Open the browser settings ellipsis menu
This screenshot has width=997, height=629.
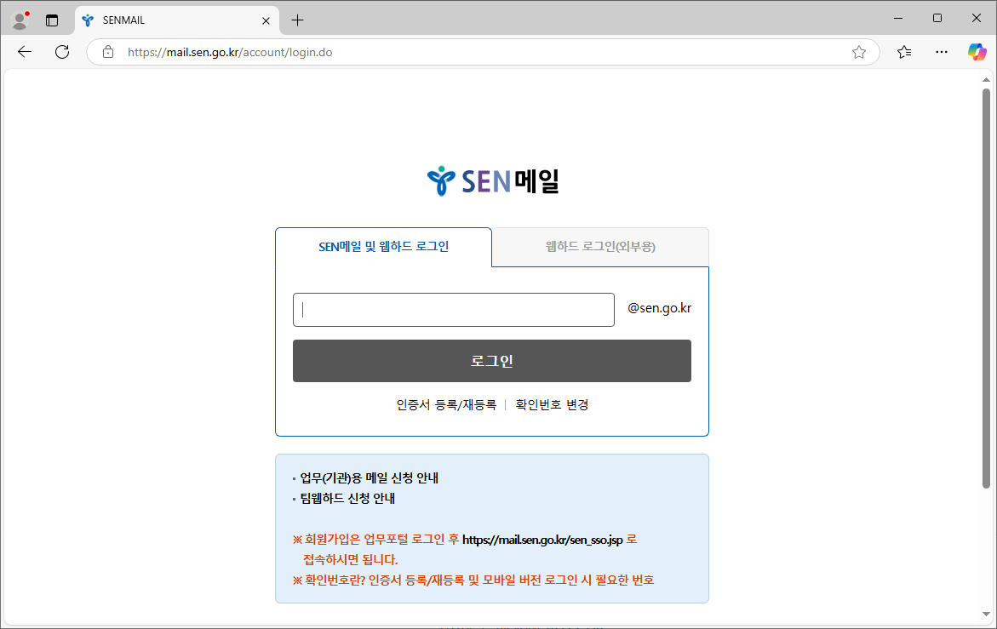click(x=941, y=52)
